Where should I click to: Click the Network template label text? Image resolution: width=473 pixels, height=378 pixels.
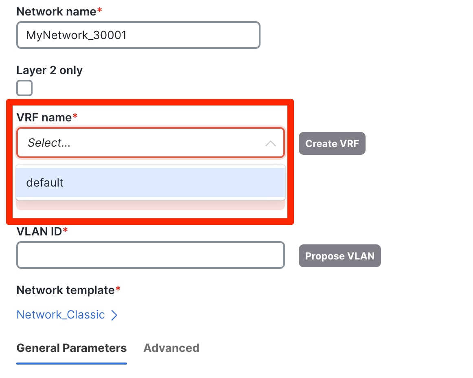click(x=66, y=290)
